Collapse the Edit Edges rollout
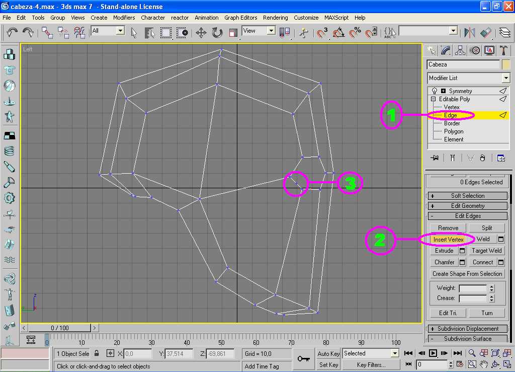This screenshot has height=372, width=515. pos(468,216)
